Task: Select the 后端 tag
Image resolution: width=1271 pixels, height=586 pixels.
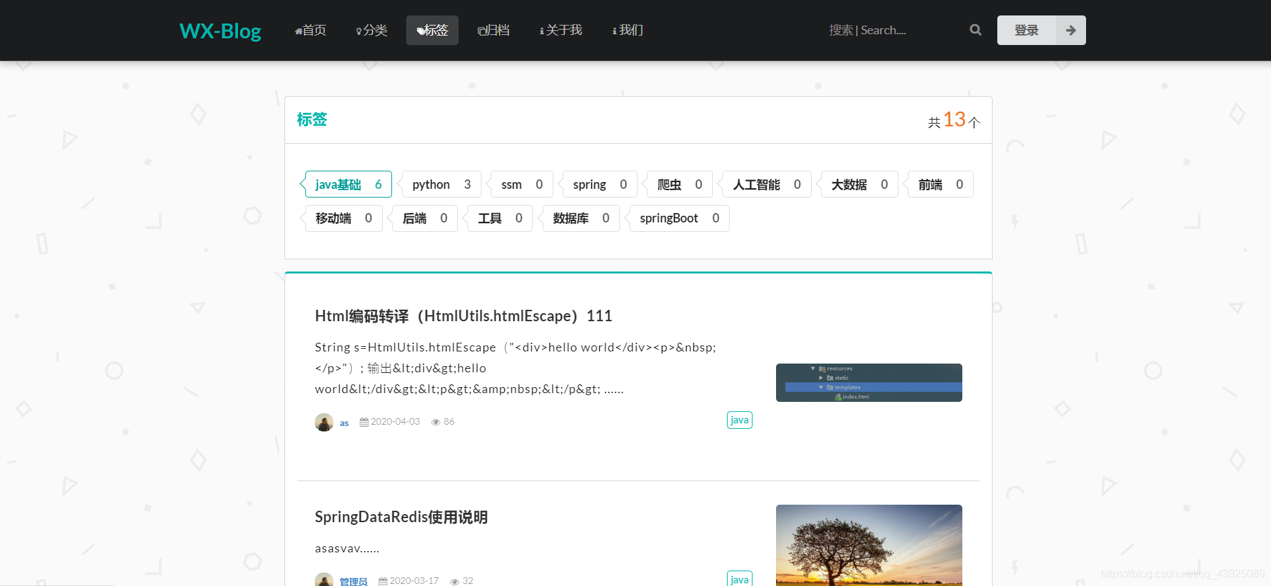Action: click(424, 218)
